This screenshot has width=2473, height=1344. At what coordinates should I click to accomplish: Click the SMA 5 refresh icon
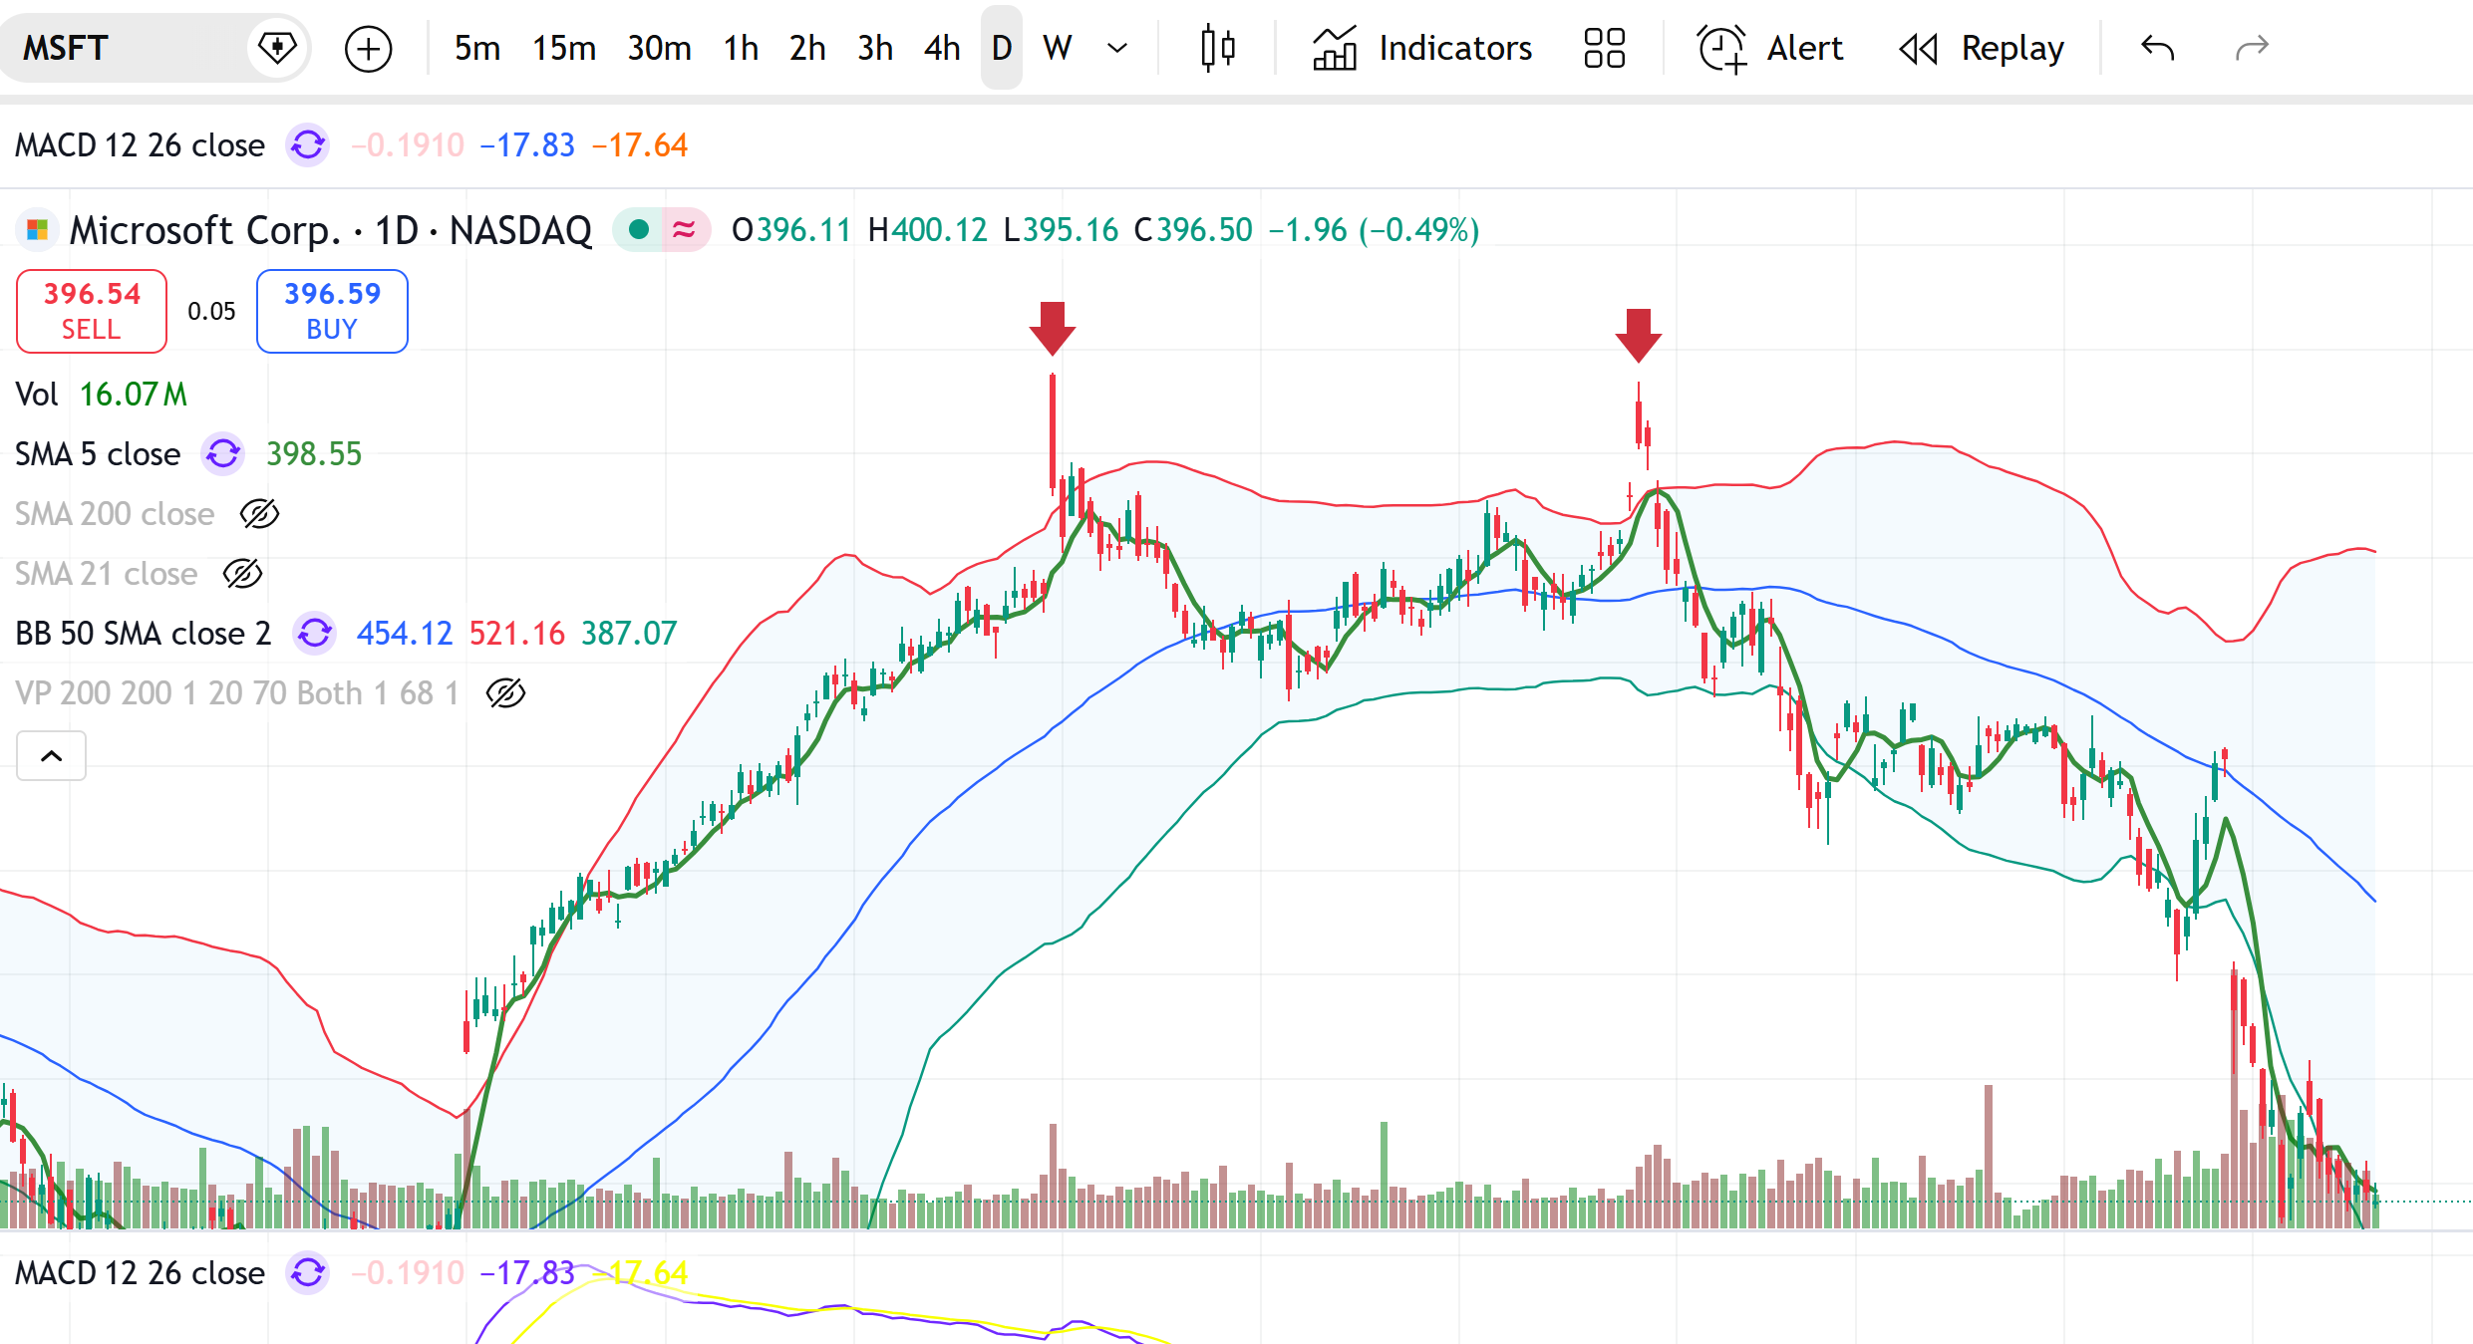223,454
